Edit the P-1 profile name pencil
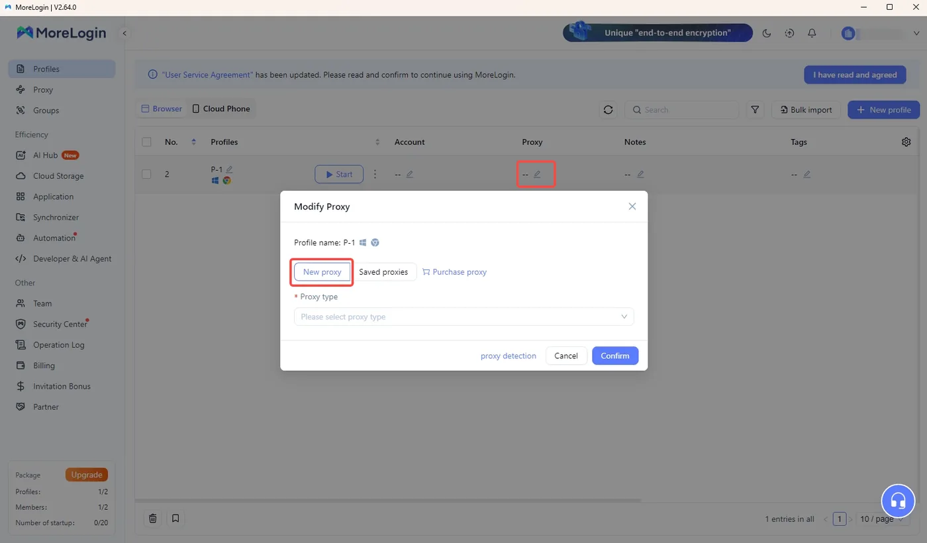927x543 pixels. click(230, 169)
